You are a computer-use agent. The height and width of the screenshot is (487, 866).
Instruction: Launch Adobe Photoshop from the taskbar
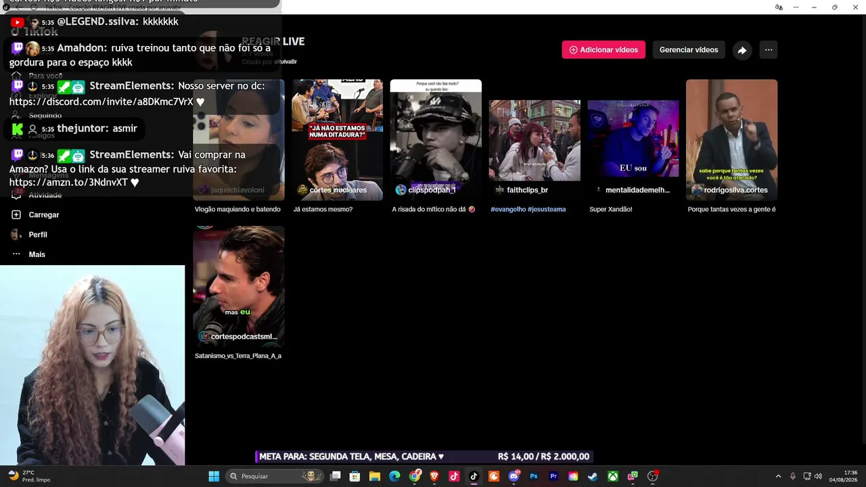coord(534,476)
